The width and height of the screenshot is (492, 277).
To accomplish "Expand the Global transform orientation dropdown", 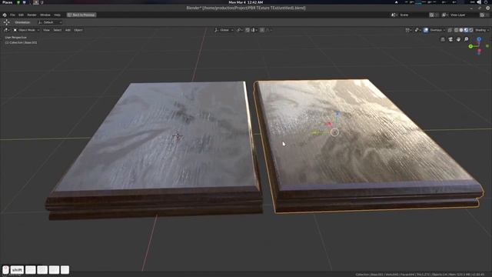I will pyautogui.click(x=224, y=30).
